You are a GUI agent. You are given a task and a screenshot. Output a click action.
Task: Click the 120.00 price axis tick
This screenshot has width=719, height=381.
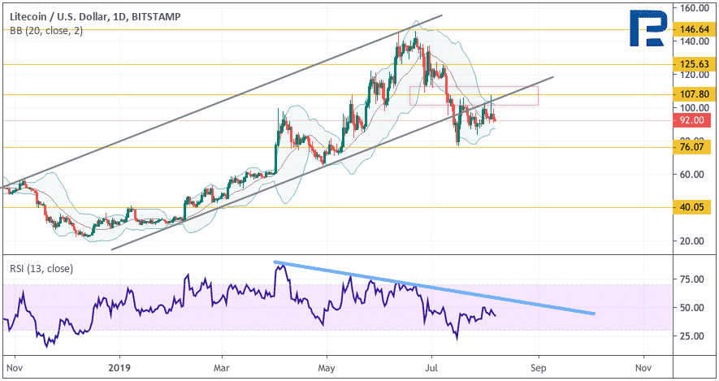[695, 75]
